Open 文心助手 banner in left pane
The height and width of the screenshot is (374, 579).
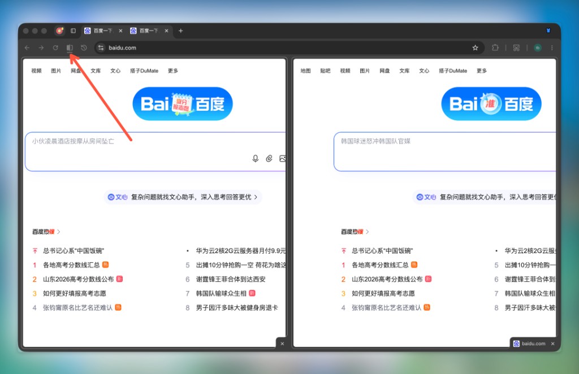click(183, 197)
